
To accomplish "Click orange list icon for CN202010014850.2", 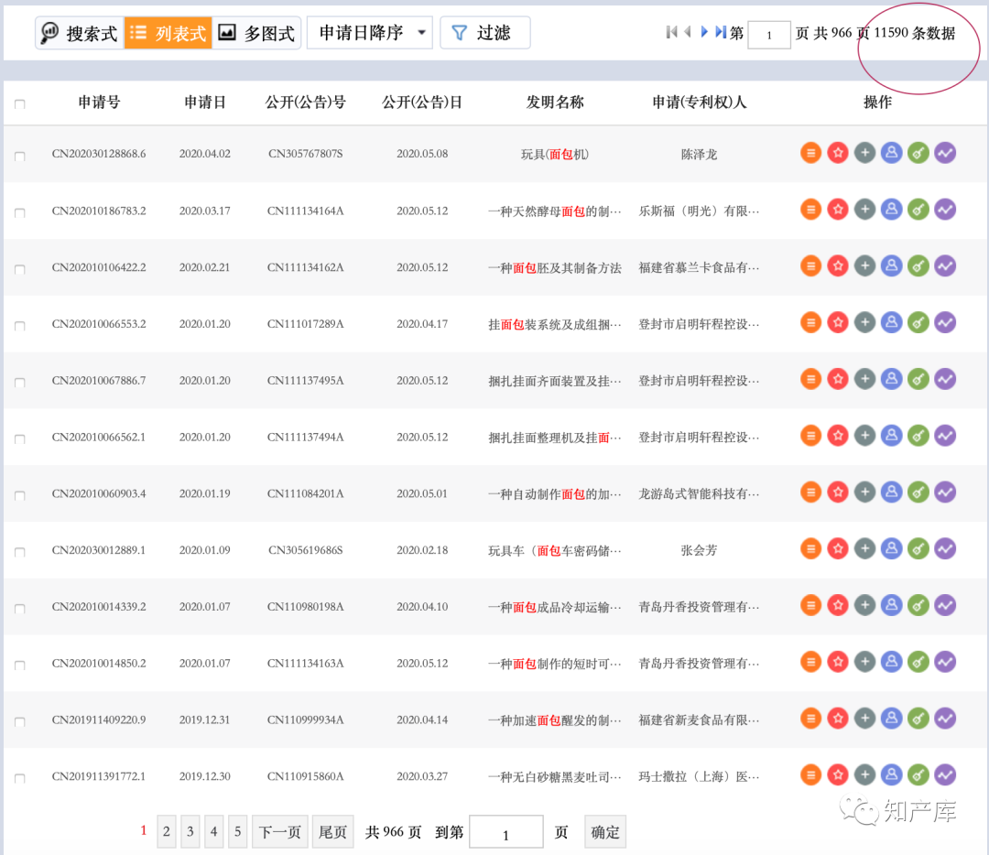I will (x=810, y=662).
